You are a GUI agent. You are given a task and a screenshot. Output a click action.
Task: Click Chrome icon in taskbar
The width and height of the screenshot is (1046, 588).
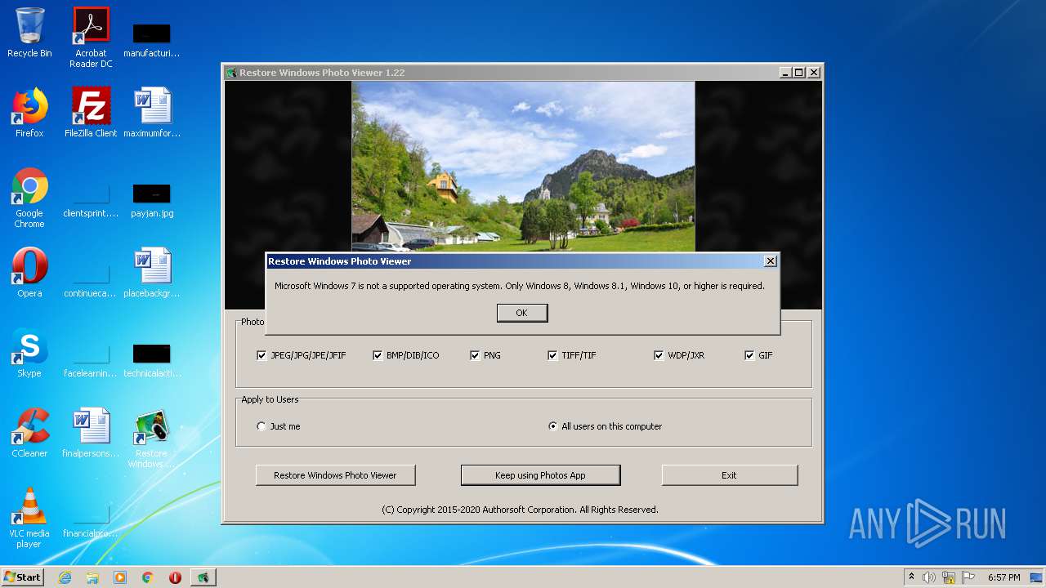[x=148, y=577]
